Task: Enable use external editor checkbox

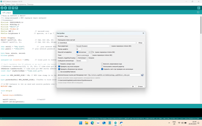Action: coord(102,66)
